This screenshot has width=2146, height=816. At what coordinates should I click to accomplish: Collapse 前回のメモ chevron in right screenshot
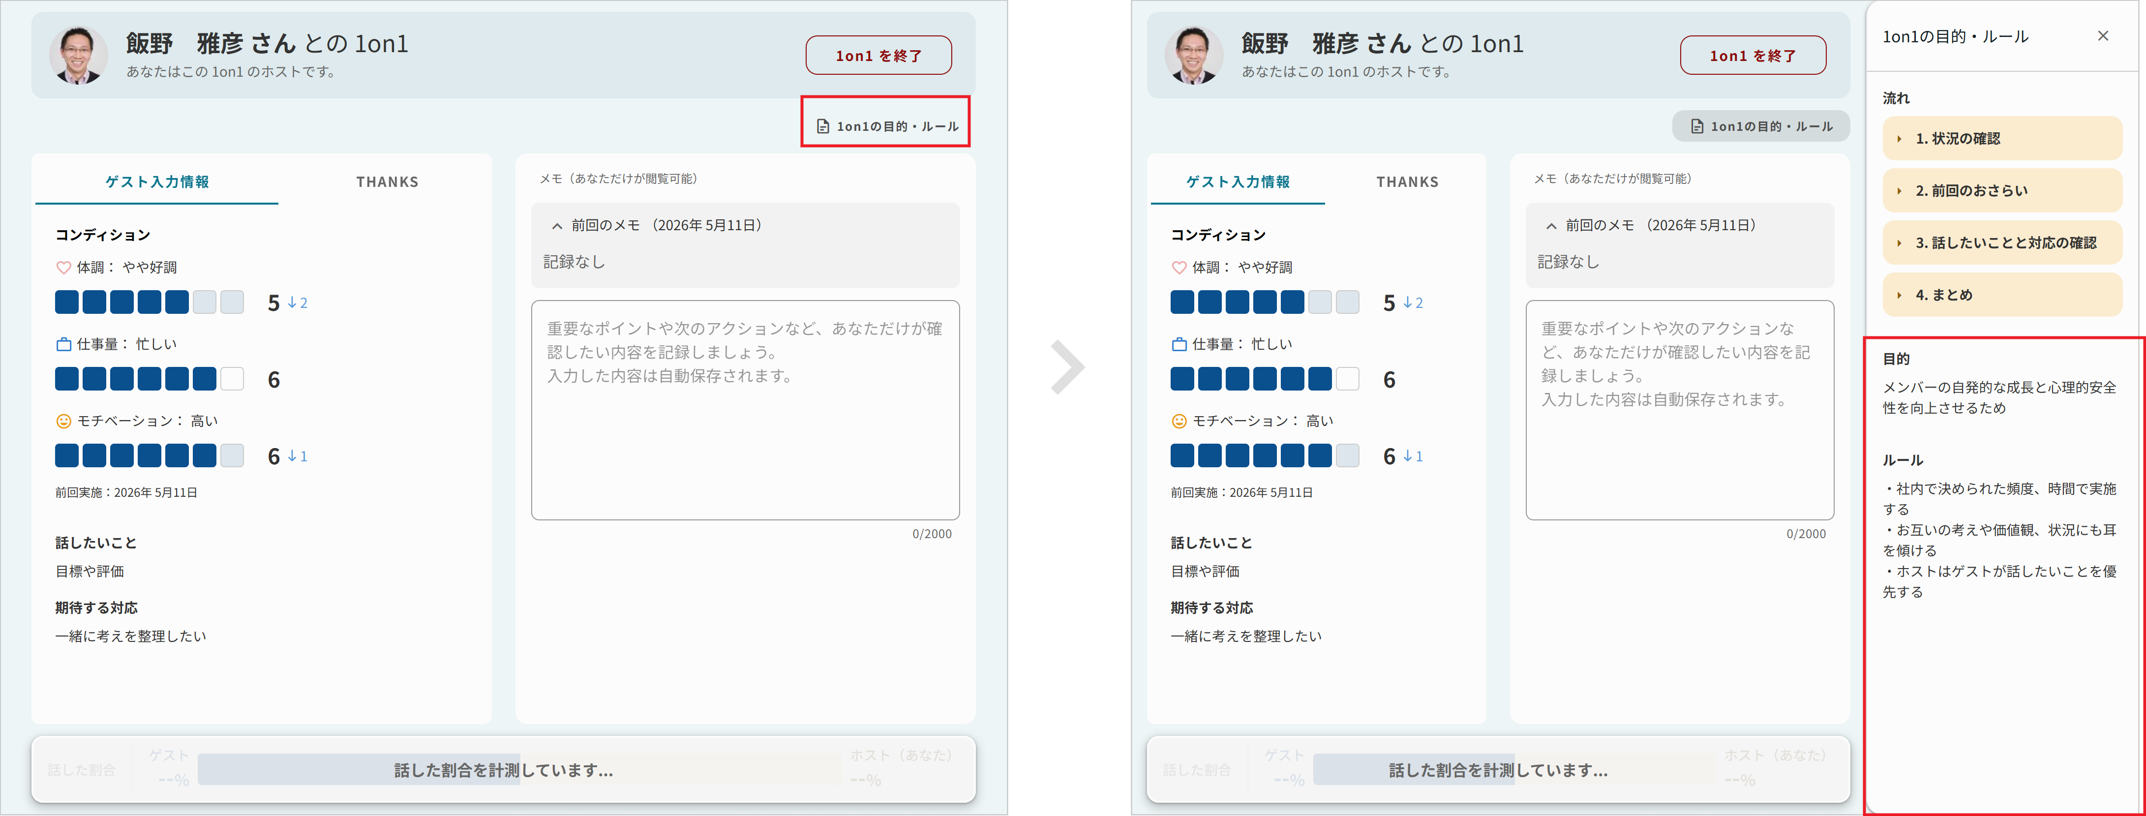pyautogui.click(x=1551, y=226)
